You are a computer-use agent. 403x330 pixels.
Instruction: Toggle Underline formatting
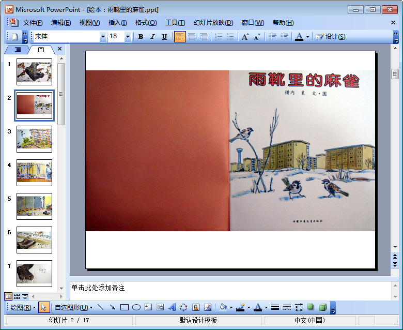point(164,37)
